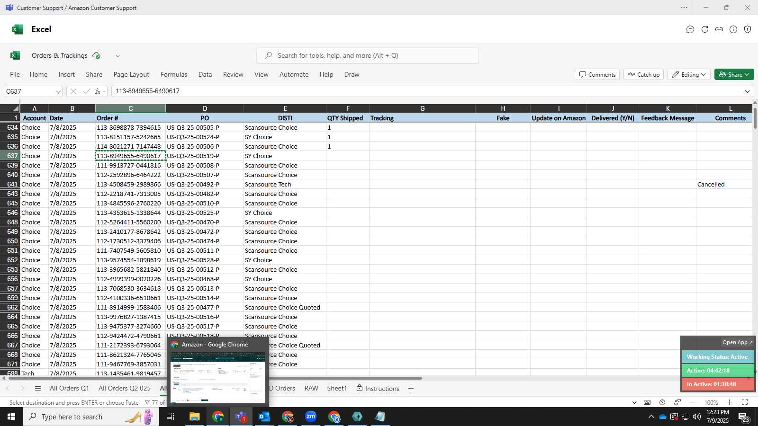The height and width of the screenshot is (426, 758).
Task: Click the Catch up button
Action: (x=644, y=74)
